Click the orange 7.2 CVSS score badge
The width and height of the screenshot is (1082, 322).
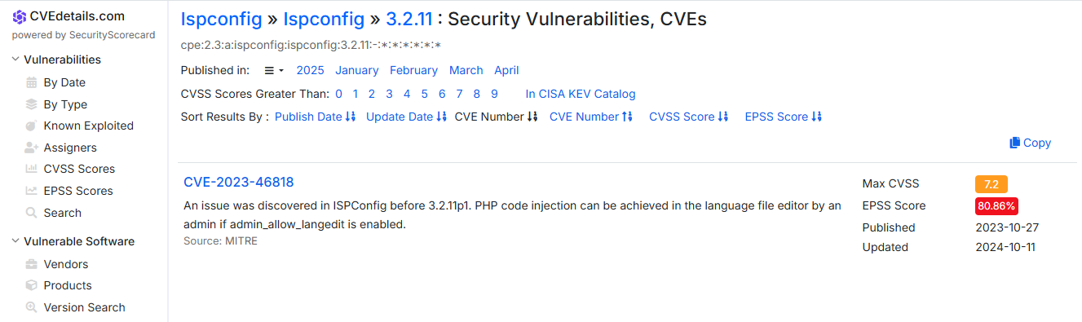point(991,184)
